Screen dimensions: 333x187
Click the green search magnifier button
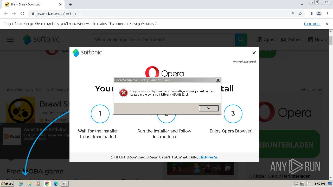point(241,40)
